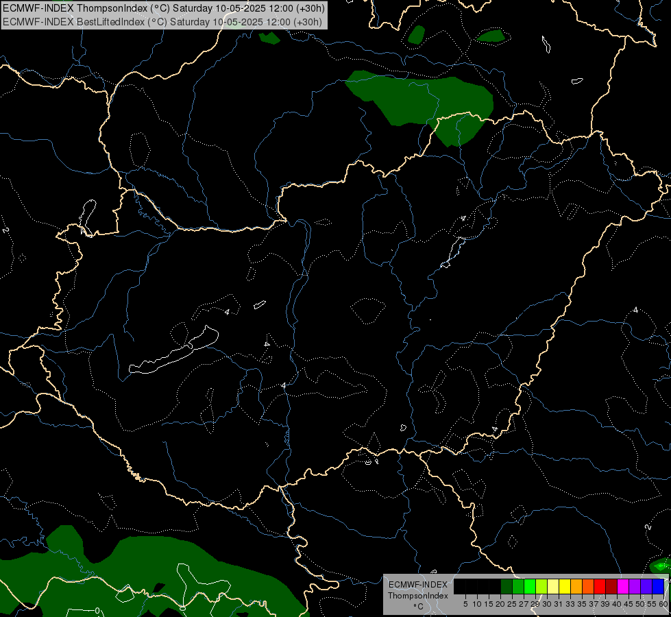Pick the magenta 40–45 legend swatch
Viewport: 671px width, 617px height.
point(624,586)
